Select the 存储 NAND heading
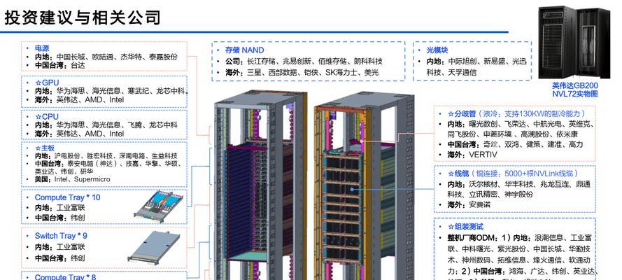The height and width of the screenshot is (280, 622). [244, 50]
